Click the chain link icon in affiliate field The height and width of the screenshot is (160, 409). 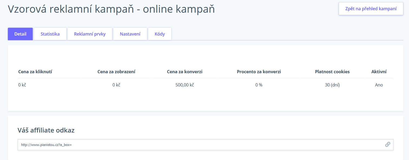coord(387,144)
